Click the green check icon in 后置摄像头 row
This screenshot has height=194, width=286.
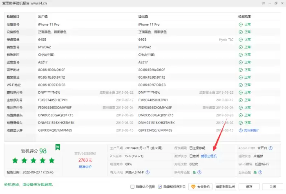click(x=241, y=115)
